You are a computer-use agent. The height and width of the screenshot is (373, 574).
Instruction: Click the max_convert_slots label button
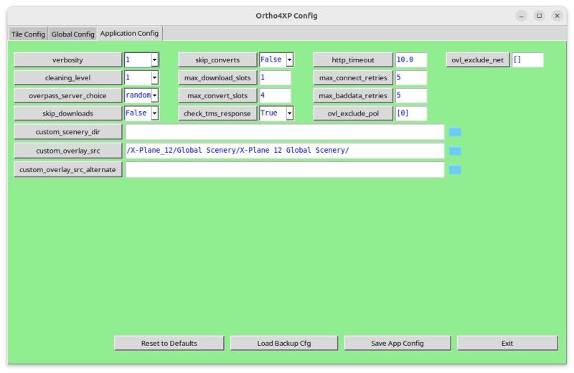coord(217,95)
